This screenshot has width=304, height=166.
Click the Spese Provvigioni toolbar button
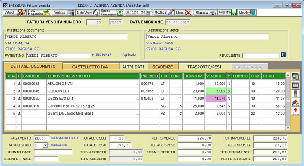[x=112, y=13]
